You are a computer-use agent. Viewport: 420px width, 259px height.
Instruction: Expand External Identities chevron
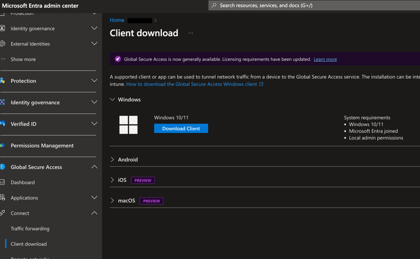click(x=94, y=44)
